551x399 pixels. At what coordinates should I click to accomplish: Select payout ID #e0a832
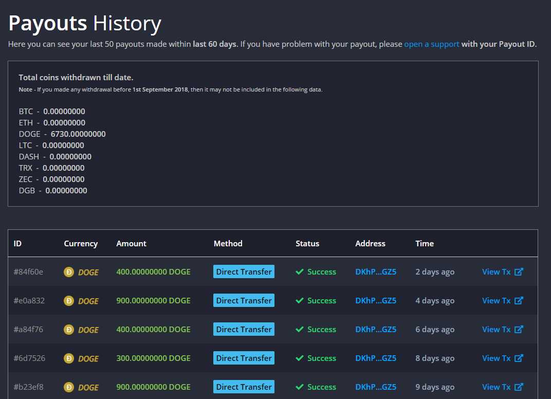tap(29, 301)
